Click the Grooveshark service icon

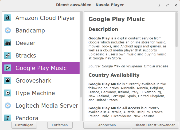8,80
